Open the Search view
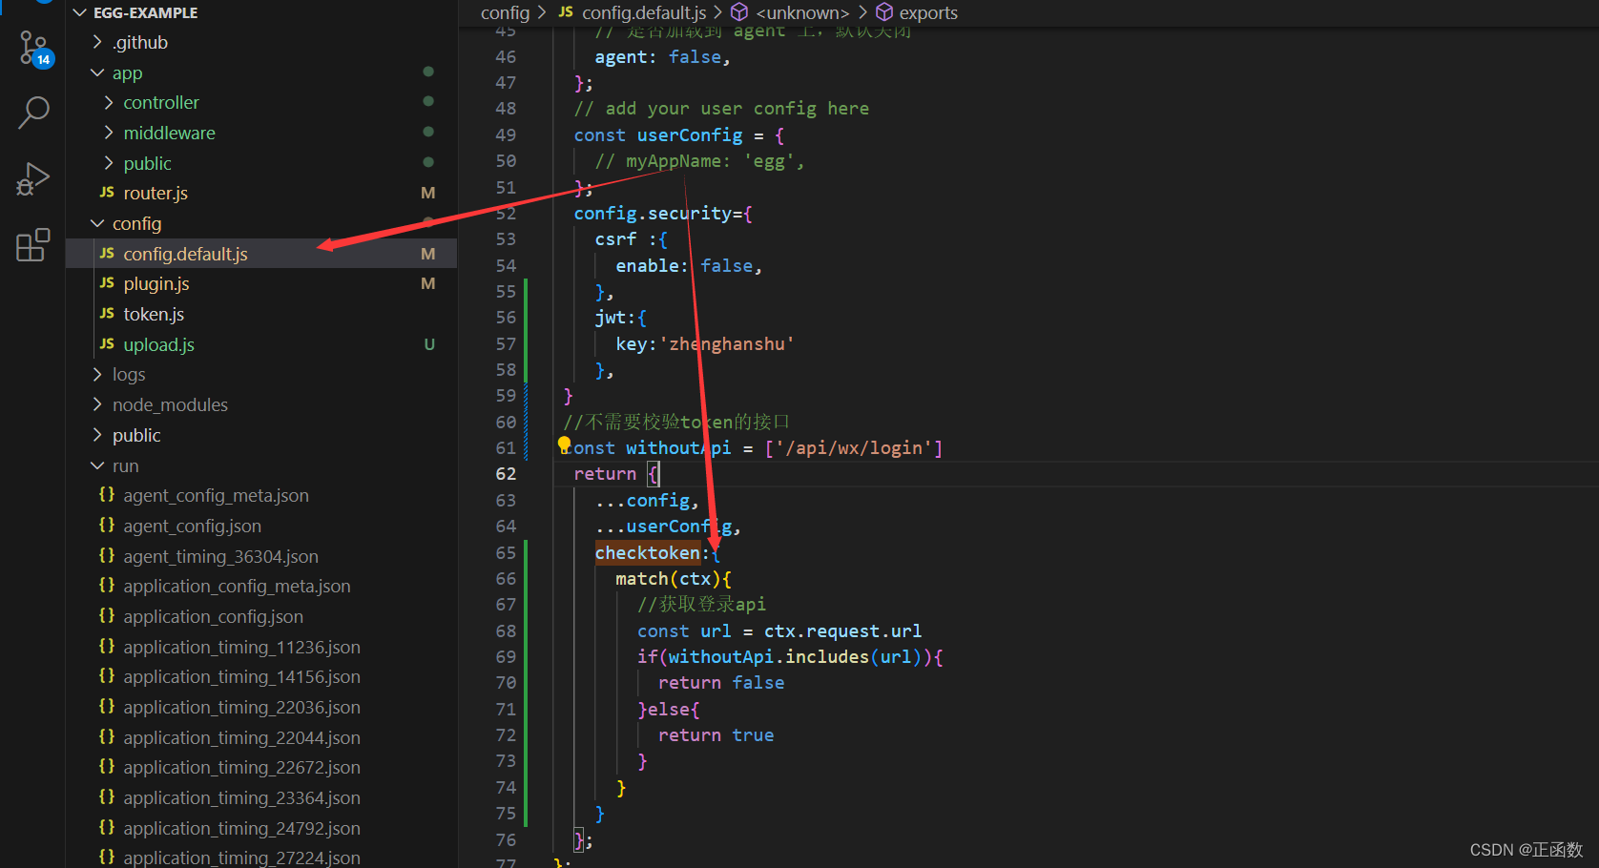 click(33, 113)
